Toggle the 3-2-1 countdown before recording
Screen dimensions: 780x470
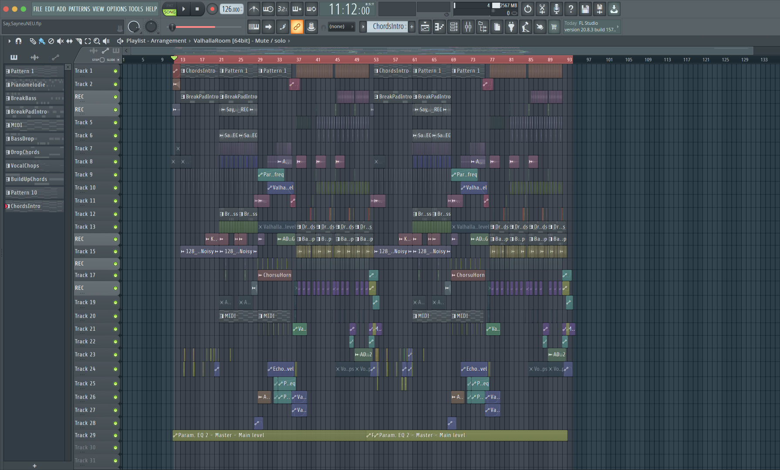(x=283, y=9)
